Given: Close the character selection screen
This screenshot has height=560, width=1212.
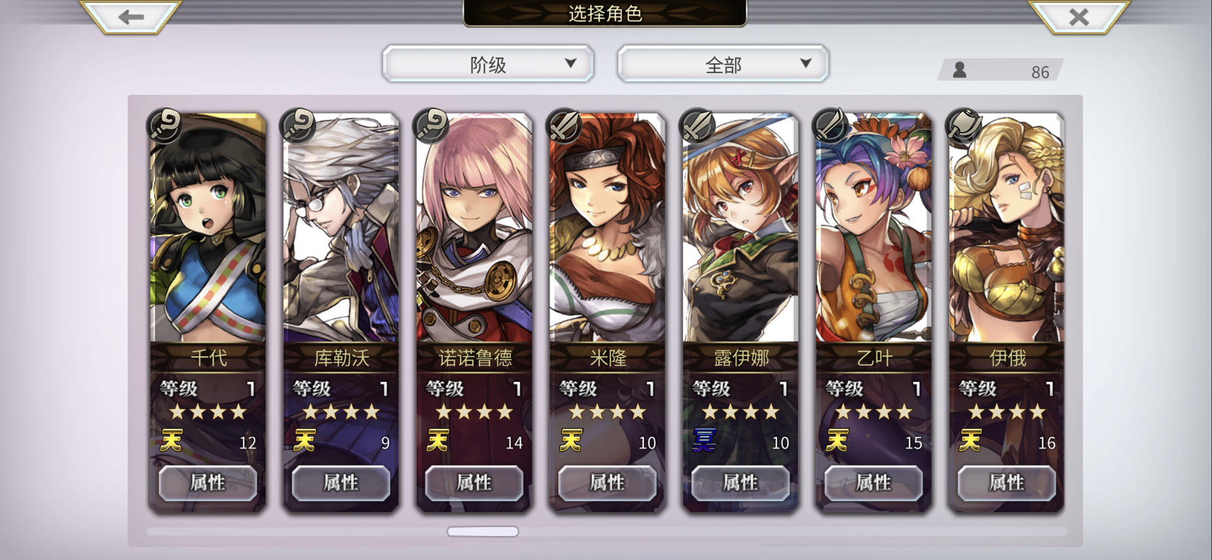Looking at the screenshot, I should (1079, 17).
